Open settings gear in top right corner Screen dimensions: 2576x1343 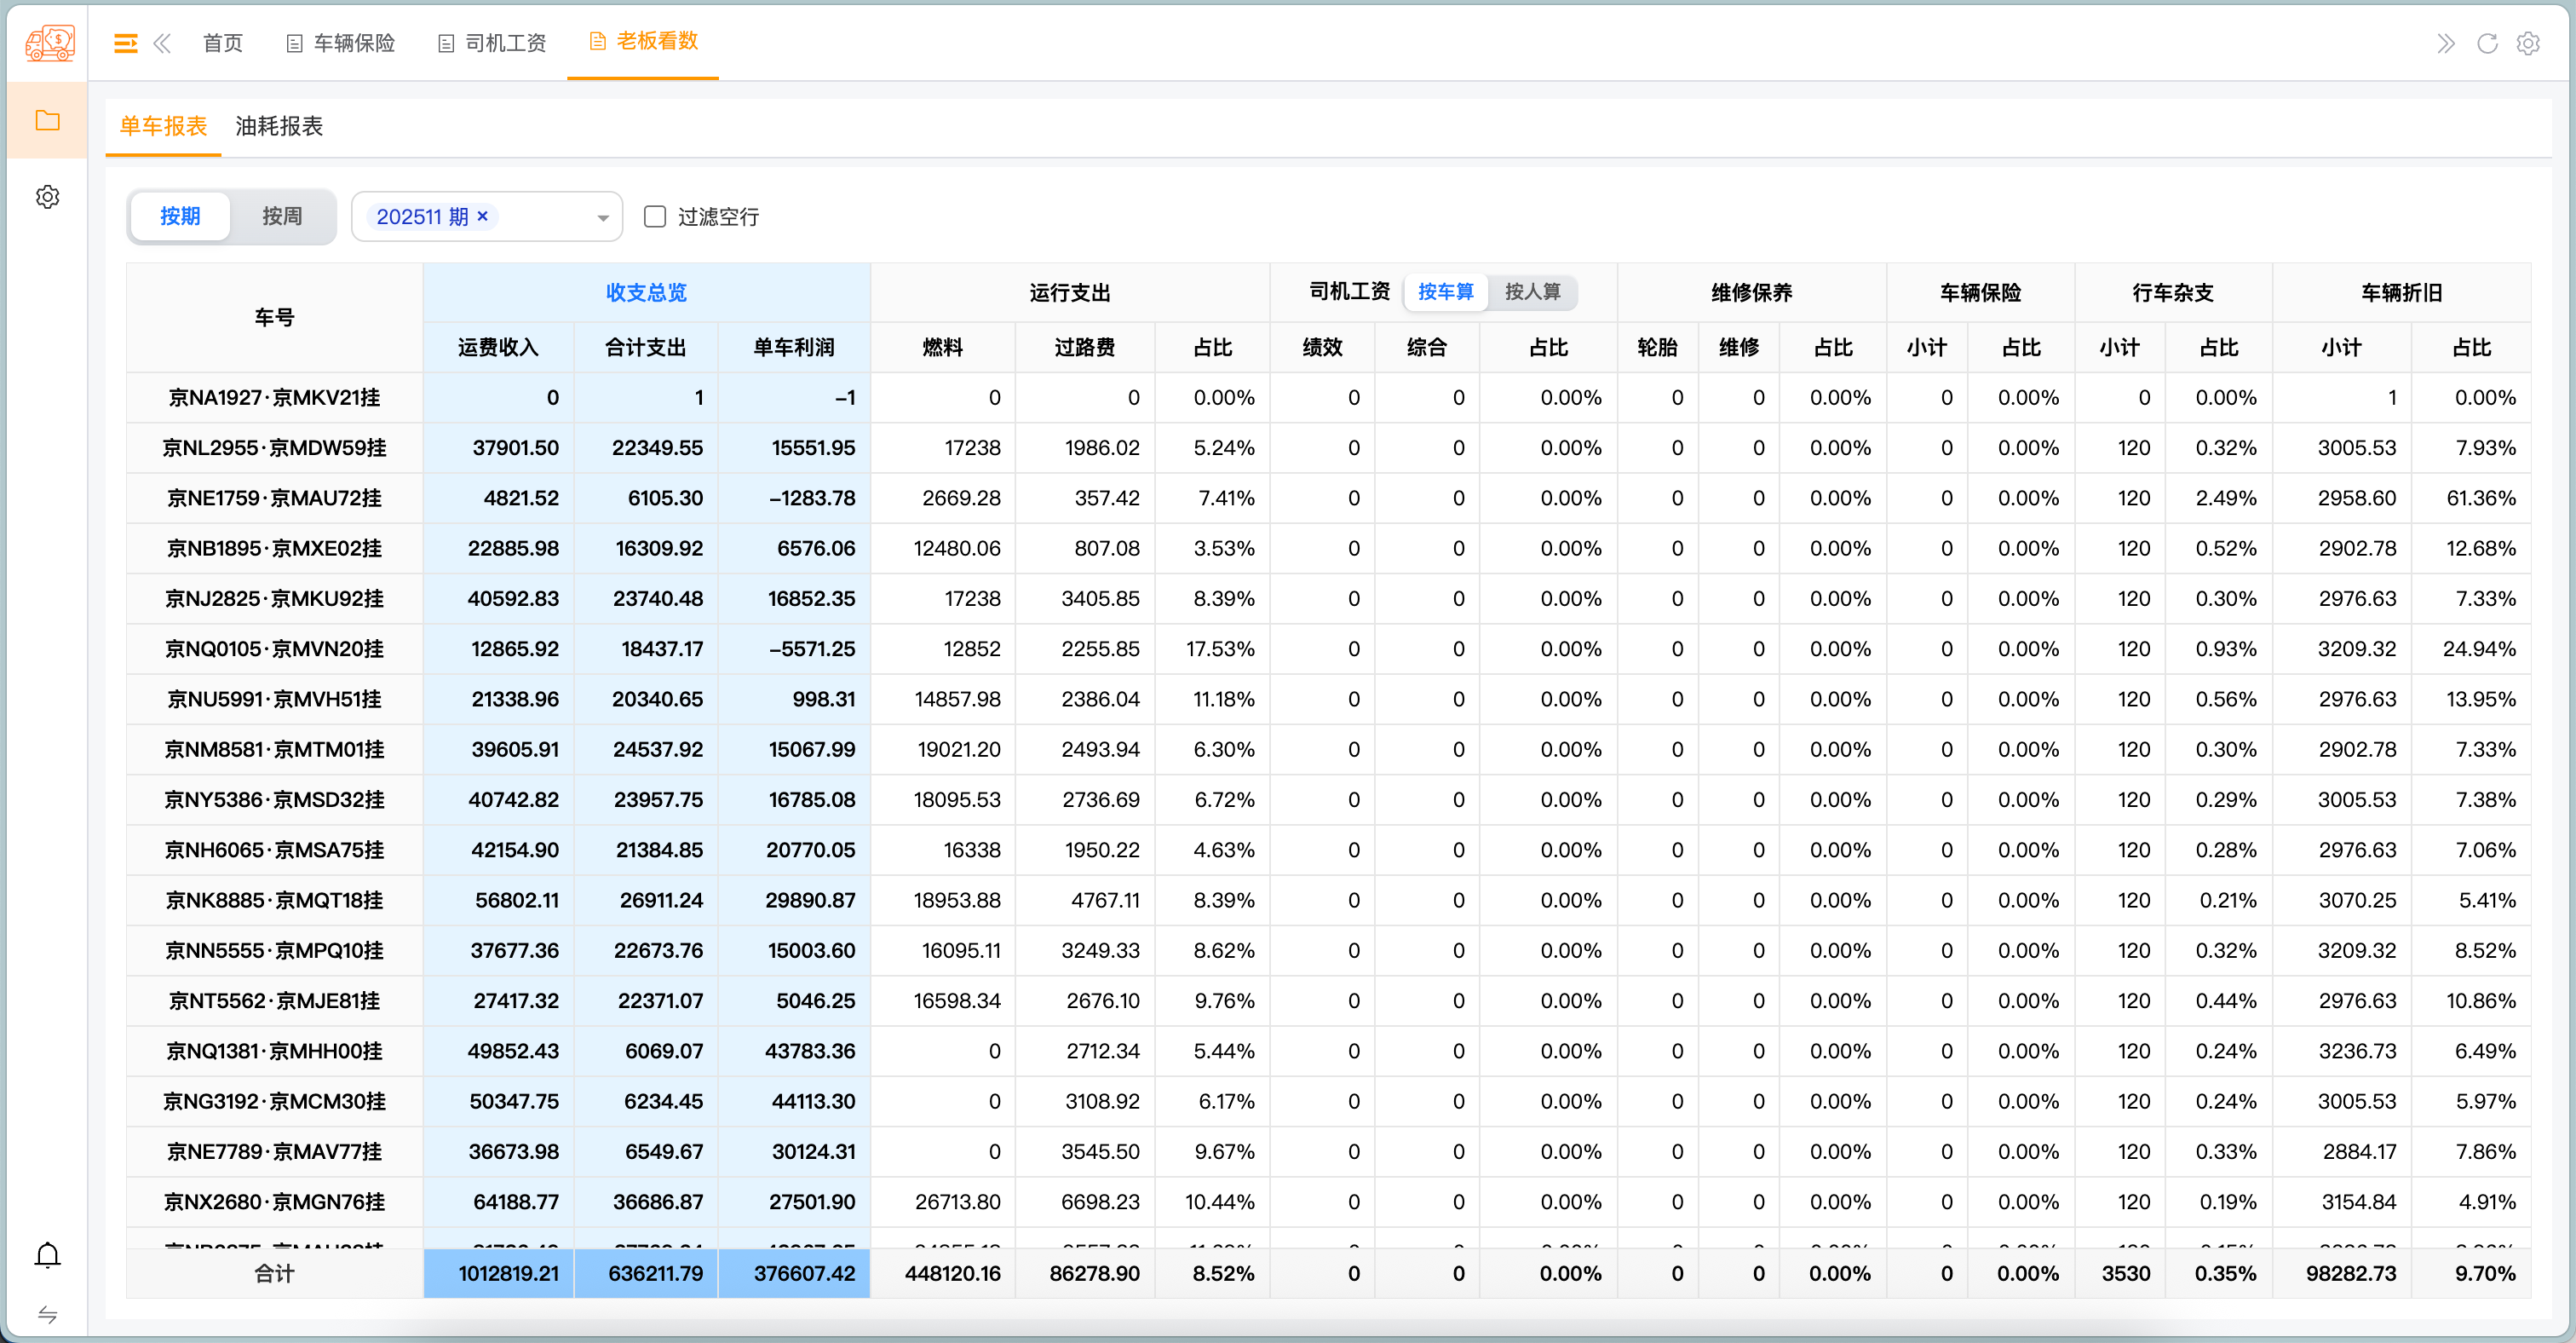pyautogui.click(x=2528, y=43)
